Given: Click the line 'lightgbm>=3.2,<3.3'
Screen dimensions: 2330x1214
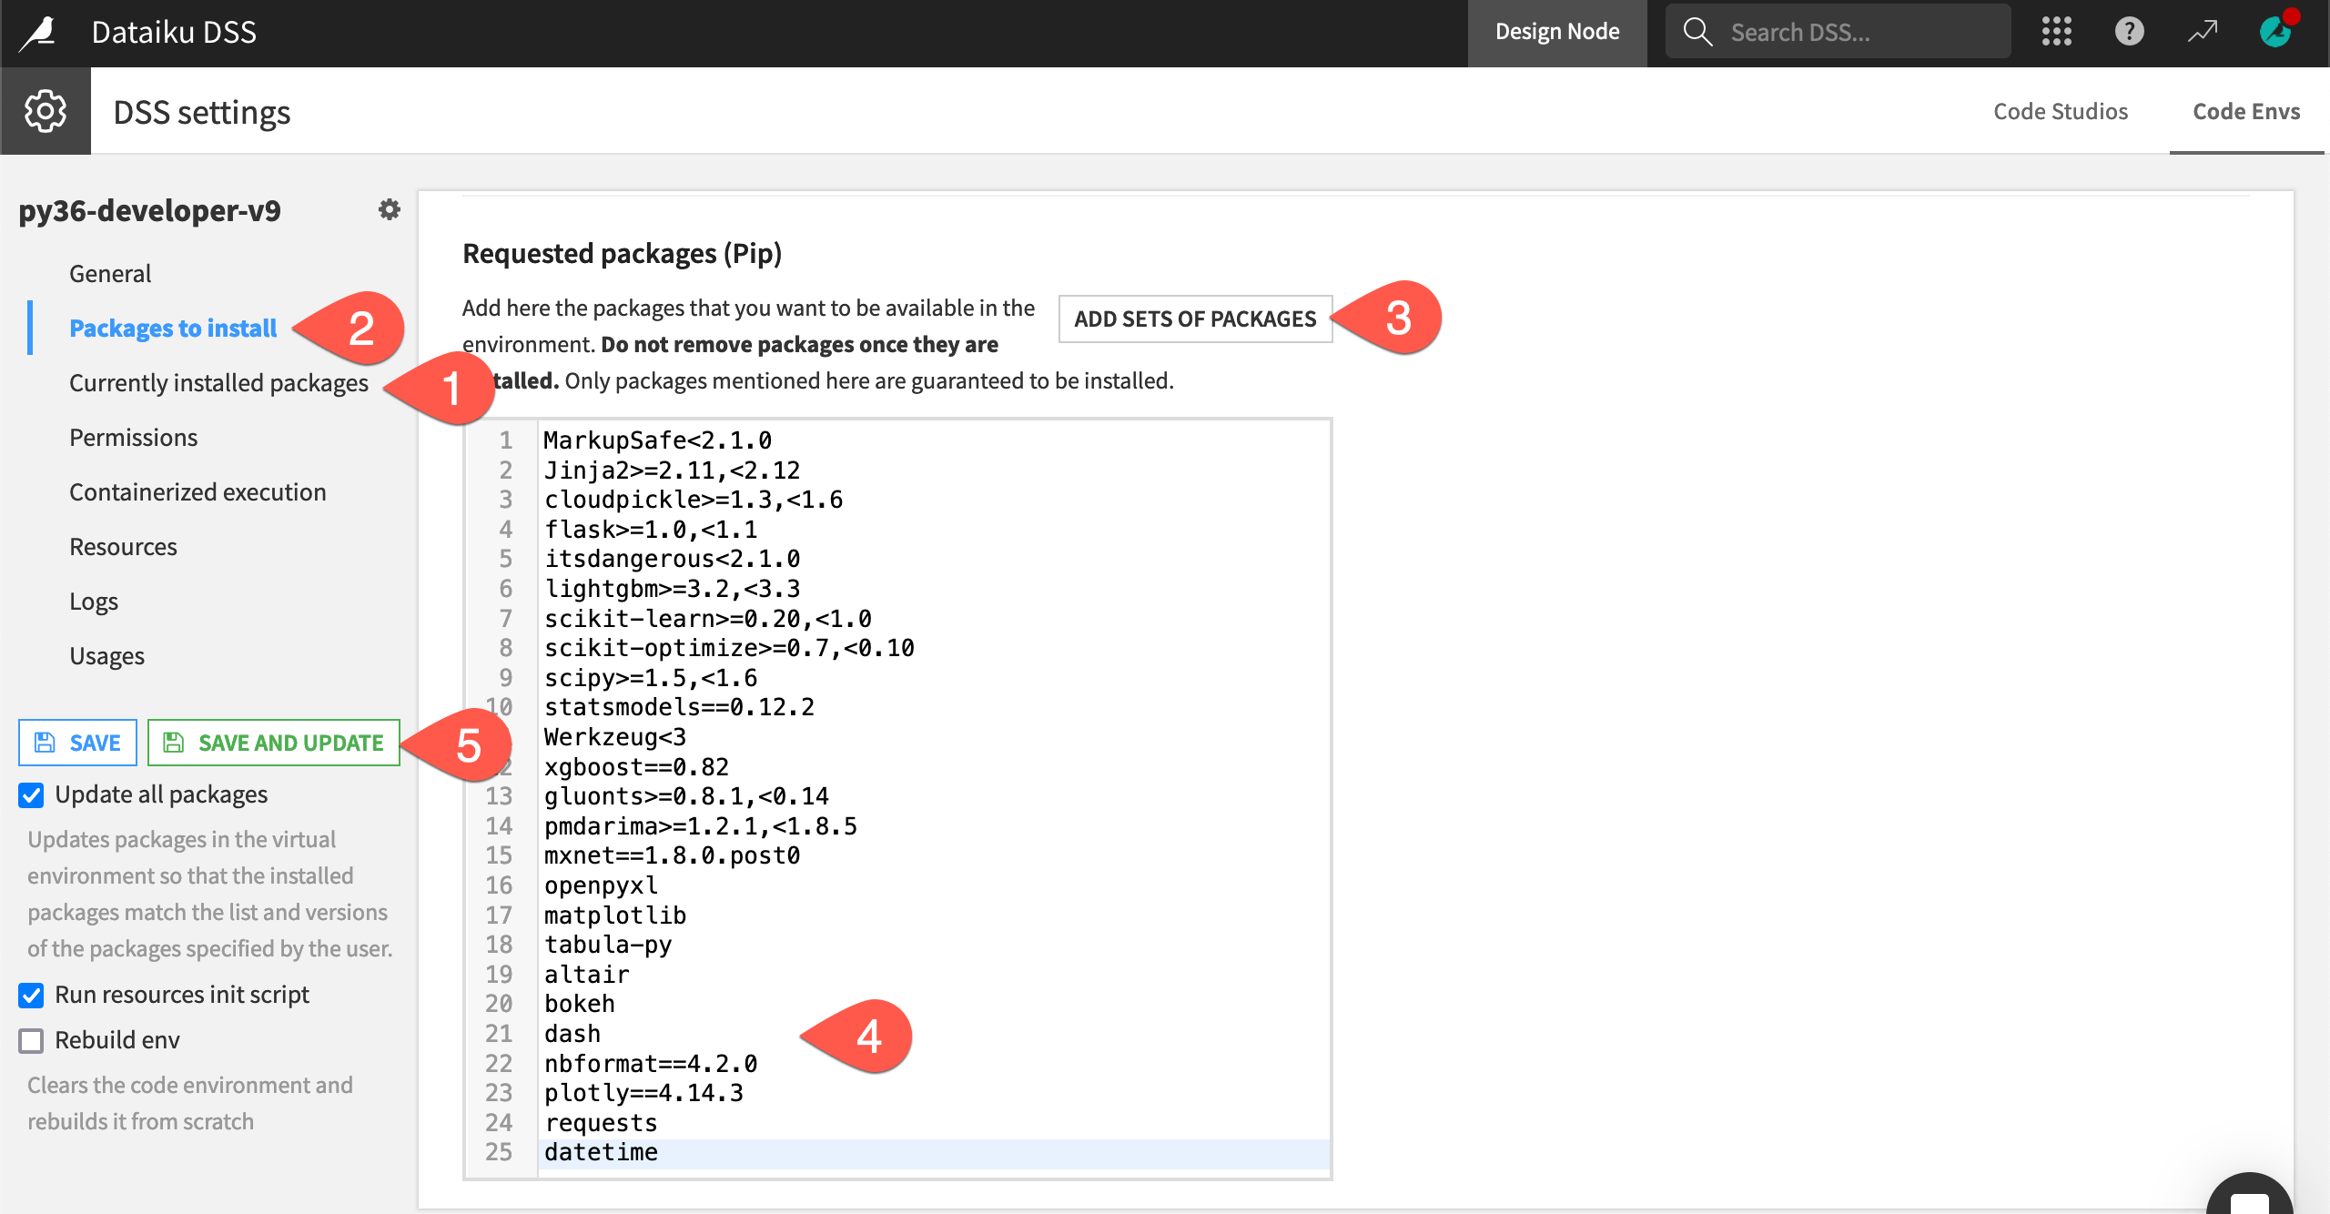Looking at the screenshot, I should [672, 589].
